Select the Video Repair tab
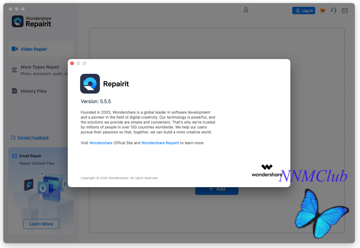The width and height of the screenshot is (360, 248). pos(41,49)
